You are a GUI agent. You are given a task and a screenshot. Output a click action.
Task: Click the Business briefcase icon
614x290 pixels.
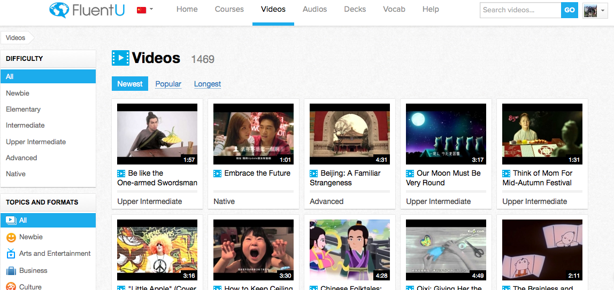coord(11,270)
